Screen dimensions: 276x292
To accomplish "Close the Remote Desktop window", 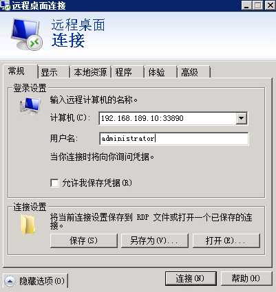I will coord(270,5).
